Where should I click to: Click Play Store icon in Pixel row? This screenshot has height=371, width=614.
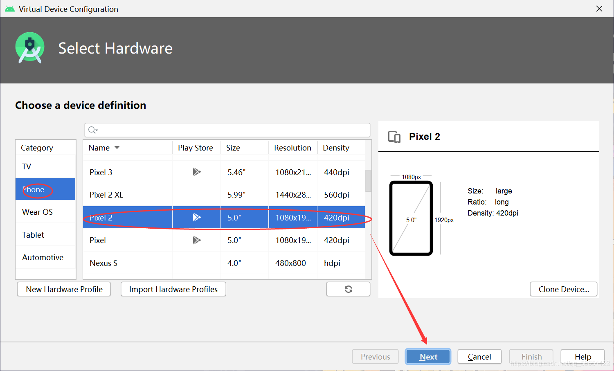(197, 240)
